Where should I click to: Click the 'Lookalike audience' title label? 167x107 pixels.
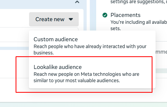point(58,67)
